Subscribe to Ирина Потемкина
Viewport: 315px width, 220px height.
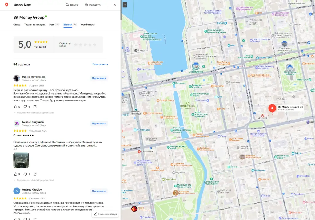(x=99, y=78)
